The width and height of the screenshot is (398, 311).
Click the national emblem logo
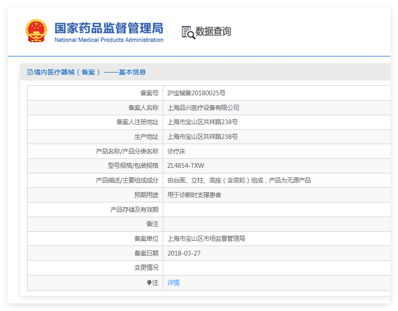point(37,31)
